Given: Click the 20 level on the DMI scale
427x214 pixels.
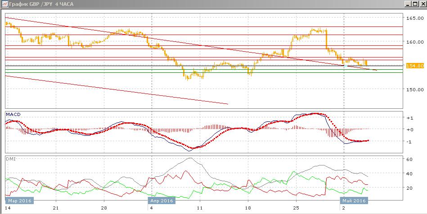Looking at the screenshot, I should [x=409, y=188].
